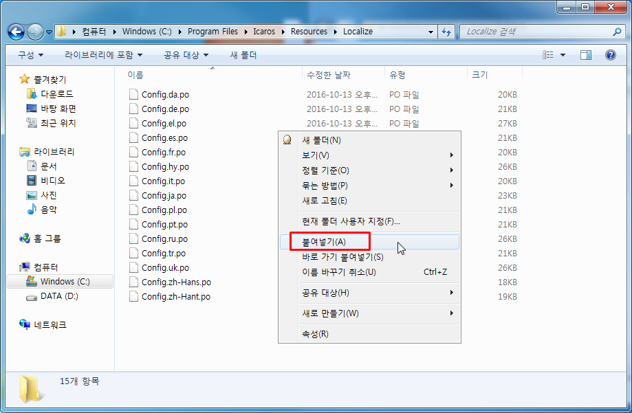The width and height of the screenshot is (632, 413).
Task: Go back with the blue Back arrow
Action: coord(16,32)
